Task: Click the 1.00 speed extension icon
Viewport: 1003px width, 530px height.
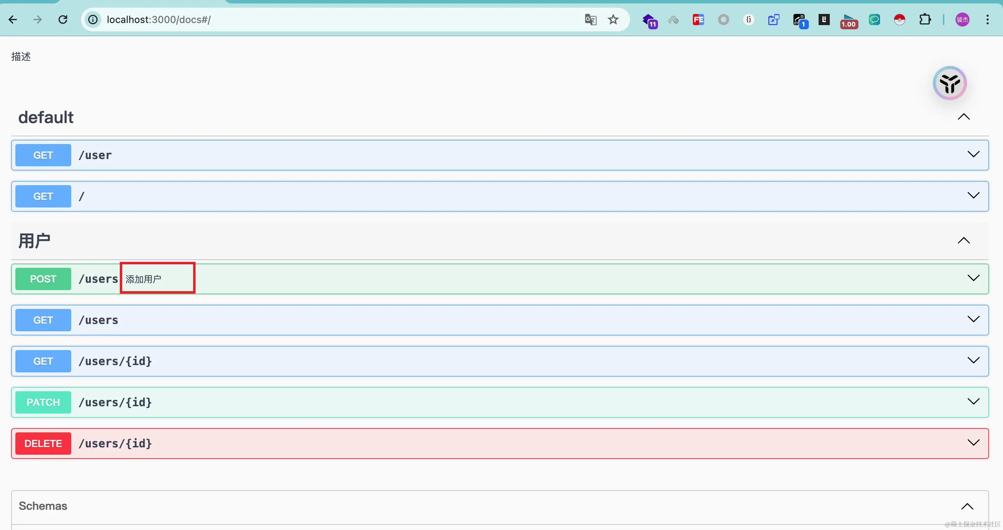Action: tap(848, 21)
